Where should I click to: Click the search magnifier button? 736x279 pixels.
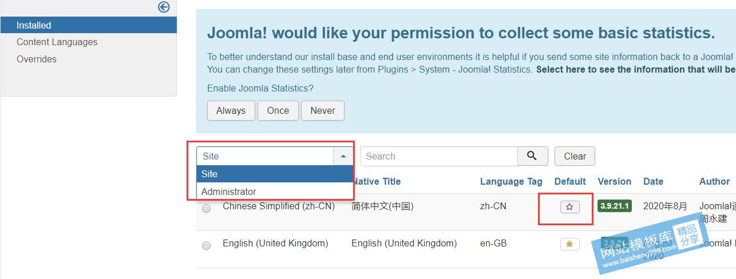pos(532,156)
